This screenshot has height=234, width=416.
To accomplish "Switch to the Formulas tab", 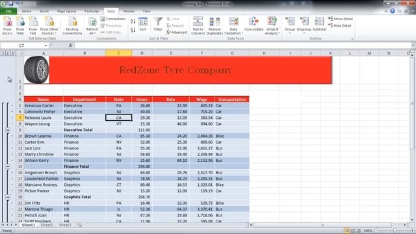I will [x=92, y=11].
